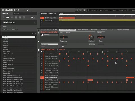Toggle the speaker audition icon
This screenshot has height=101, width=135.
click(42, 52)
